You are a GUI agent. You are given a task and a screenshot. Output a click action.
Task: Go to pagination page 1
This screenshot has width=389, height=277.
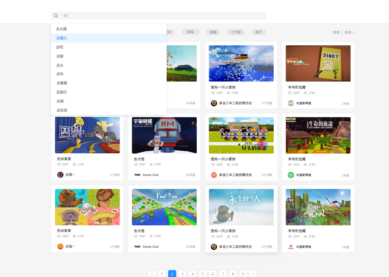coord(162,274)
